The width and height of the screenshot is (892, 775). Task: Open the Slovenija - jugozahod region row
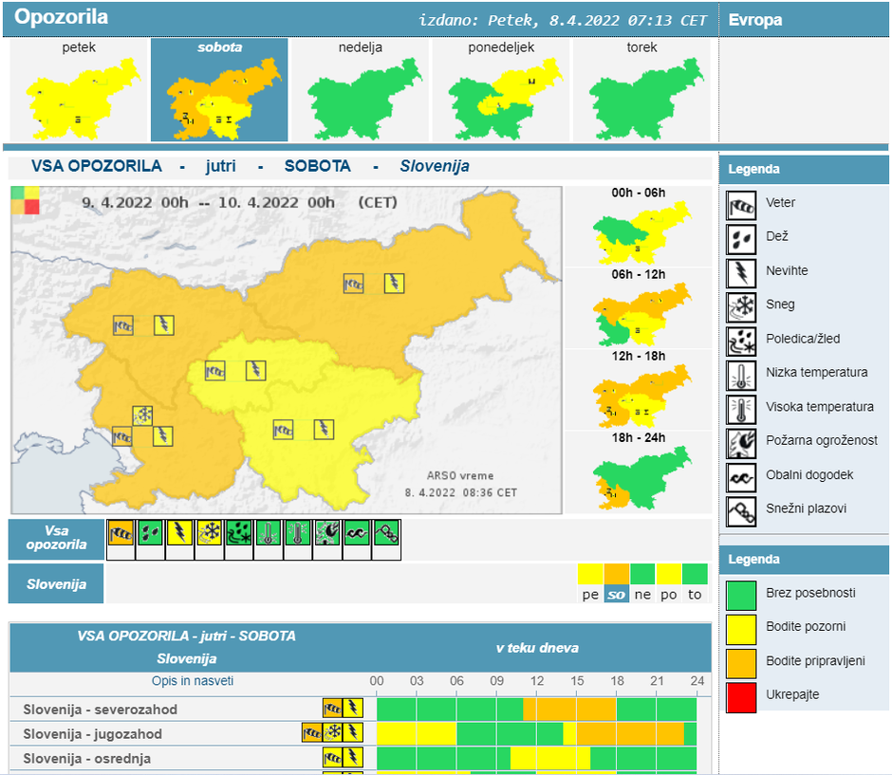click(93, 733)
